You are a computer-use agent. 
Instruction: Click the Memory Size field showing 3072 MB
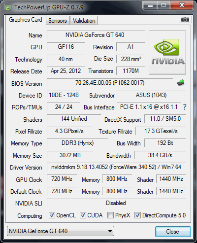(70, 155)
